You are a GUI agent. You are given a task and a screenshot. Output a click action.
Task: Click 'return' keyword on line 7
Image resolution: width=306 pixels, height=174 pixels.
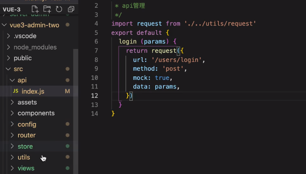(x=137, y=51)
